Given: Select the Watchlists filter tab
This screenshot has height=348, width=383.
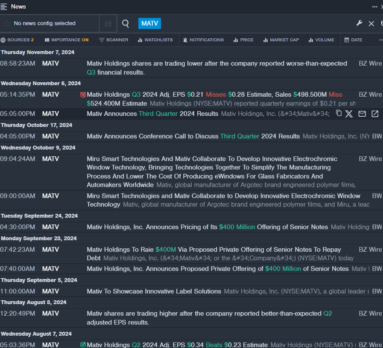Looking at the screenshot, I should (155, 40).
